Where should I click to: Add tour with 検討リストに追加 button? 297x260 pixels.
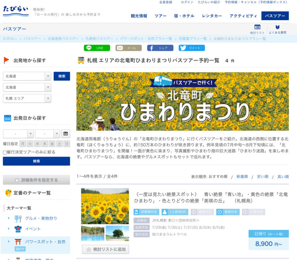pyautogui.click(x=106, y=250)
